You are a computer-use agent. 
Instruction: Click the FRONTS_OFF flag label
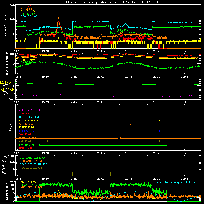tap(27, 145)
